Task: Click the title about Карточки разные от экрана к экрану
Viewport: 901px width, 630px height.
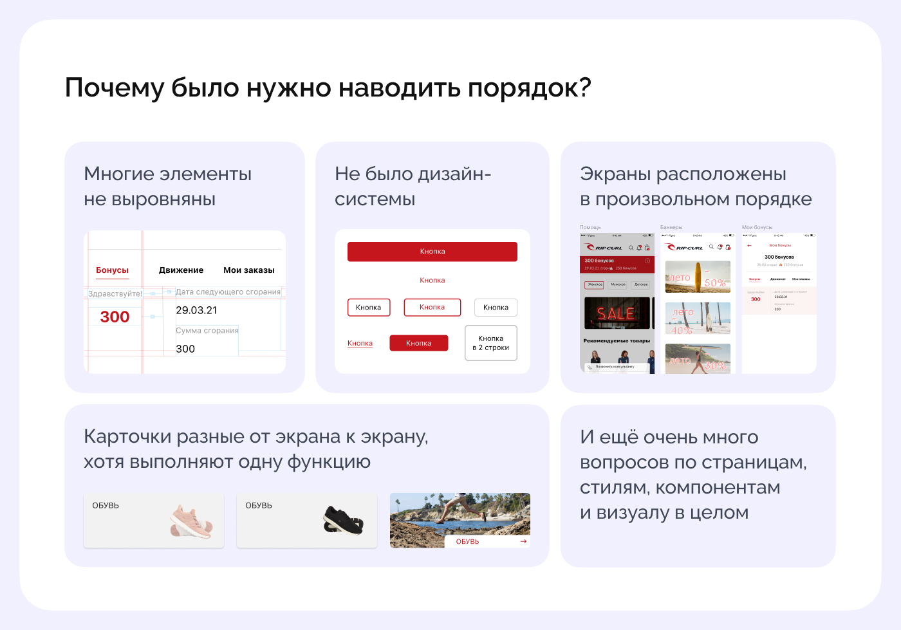Action: click(255, 449)
